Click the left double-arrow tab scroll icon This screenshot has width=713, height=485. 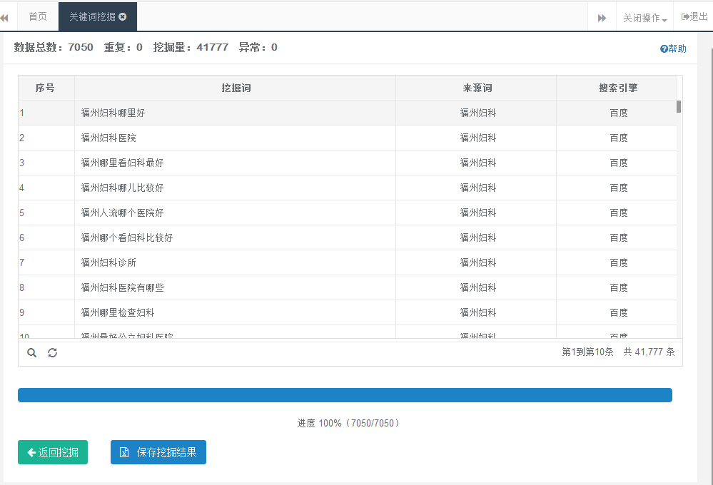(x=6, y=16)
